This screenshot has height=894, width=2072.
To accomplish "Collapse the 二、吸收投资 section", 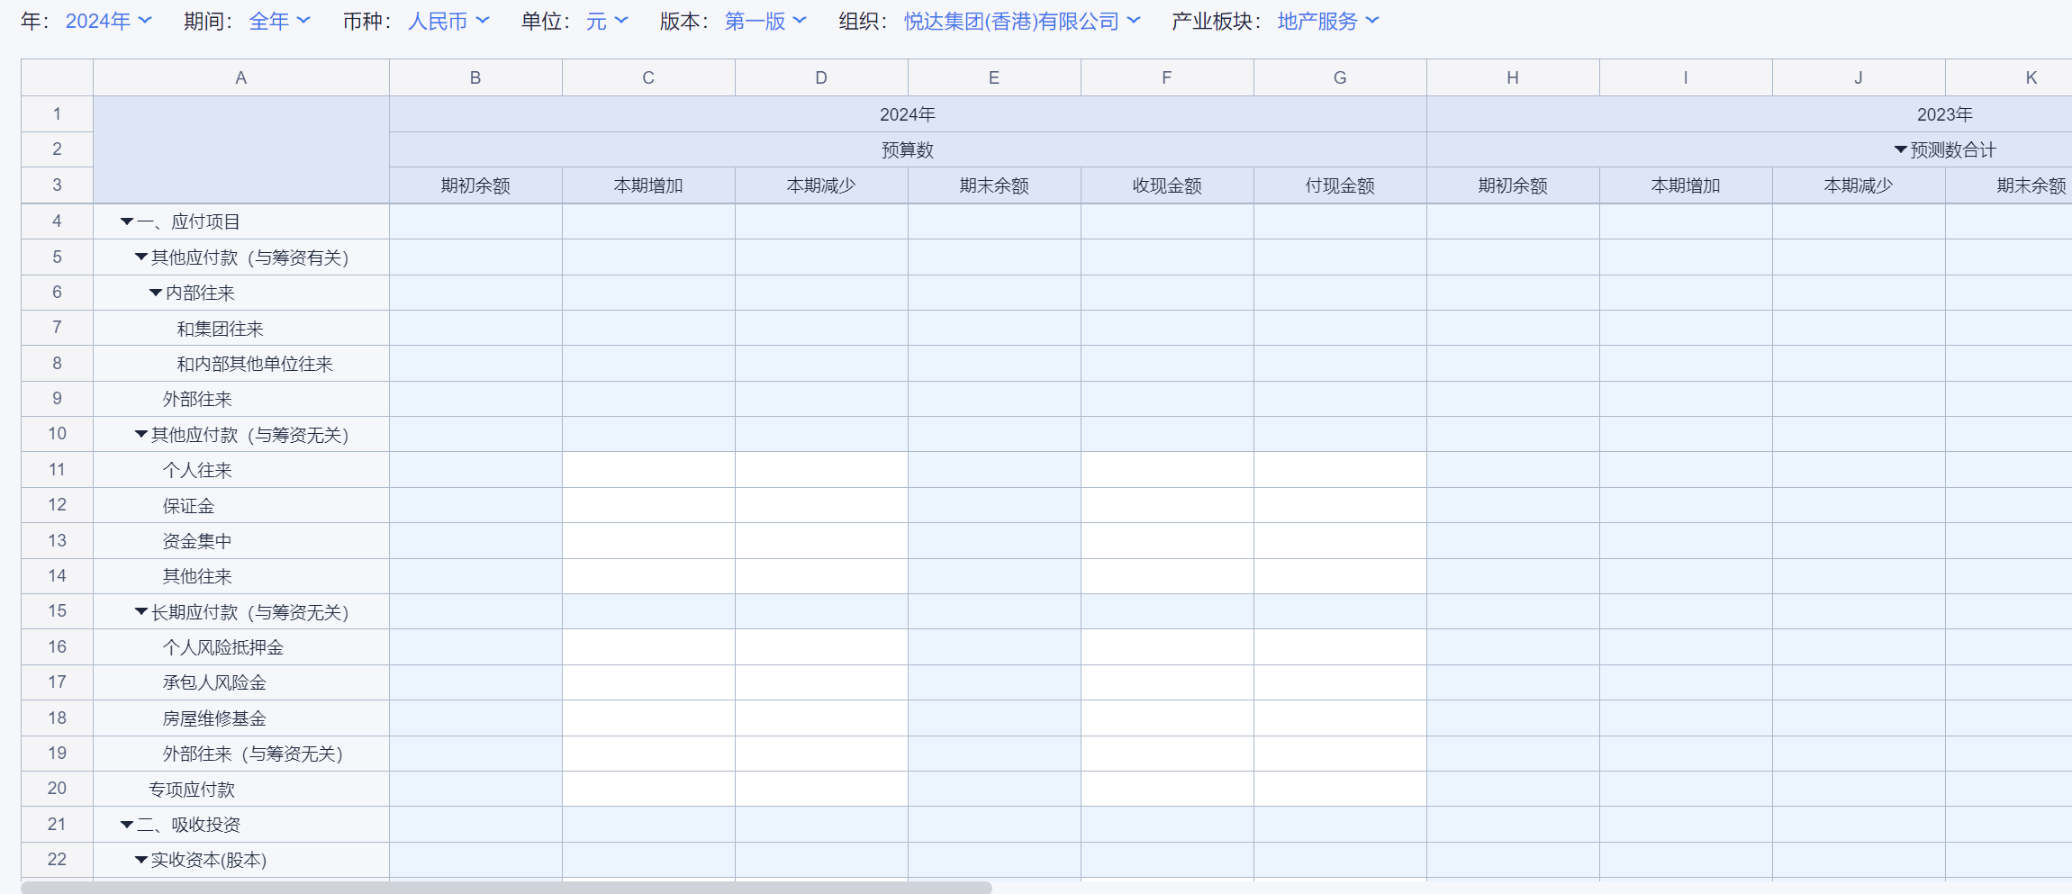I will point(127,825).
